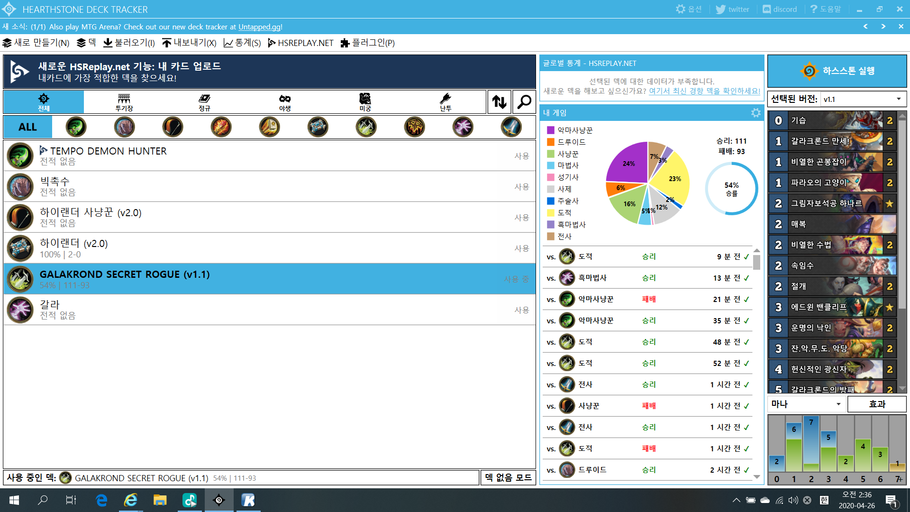Switch to 야생 wild tab

[x=285, y=102]
